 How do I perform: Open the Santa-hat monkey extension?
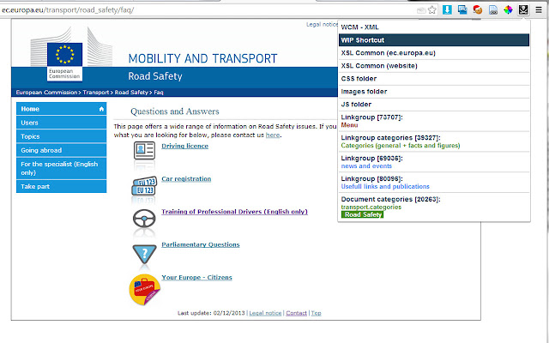(478, 9)
